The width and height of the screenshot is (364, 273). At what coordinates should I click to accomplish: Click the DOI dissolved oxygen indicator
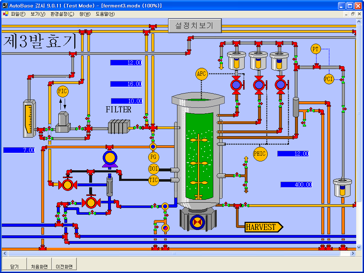click(x=154, y=168)
